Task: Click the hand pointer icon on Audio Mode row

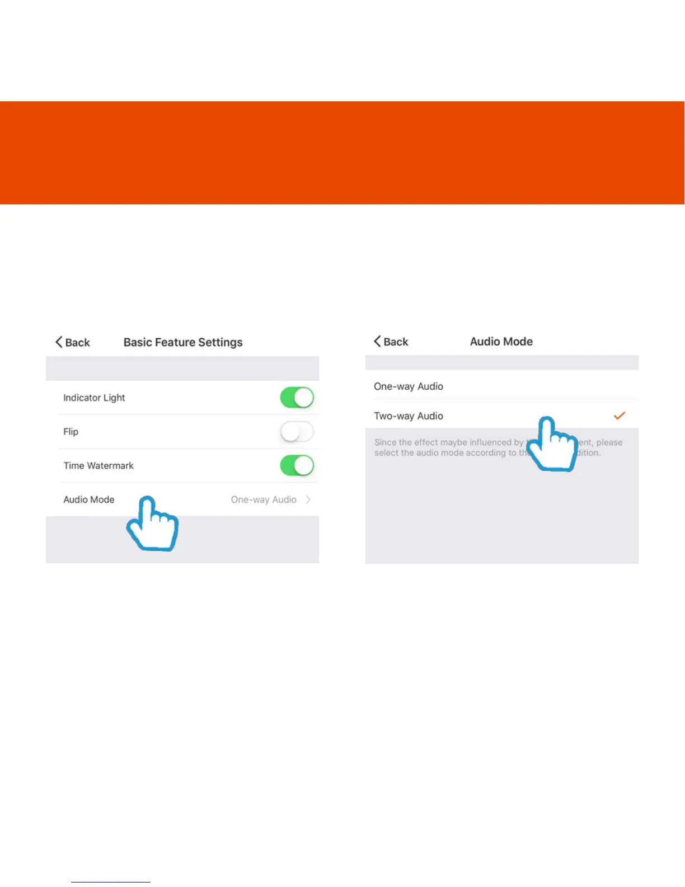Action: (152, 523)
